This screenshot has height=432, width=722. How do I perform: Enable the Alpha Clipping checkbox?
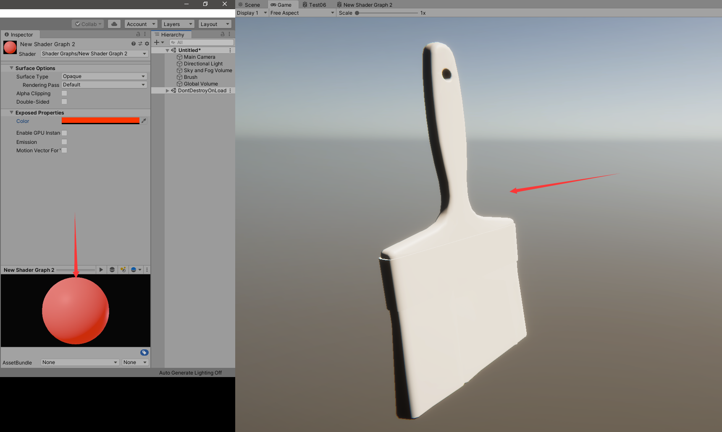point(64,93)
